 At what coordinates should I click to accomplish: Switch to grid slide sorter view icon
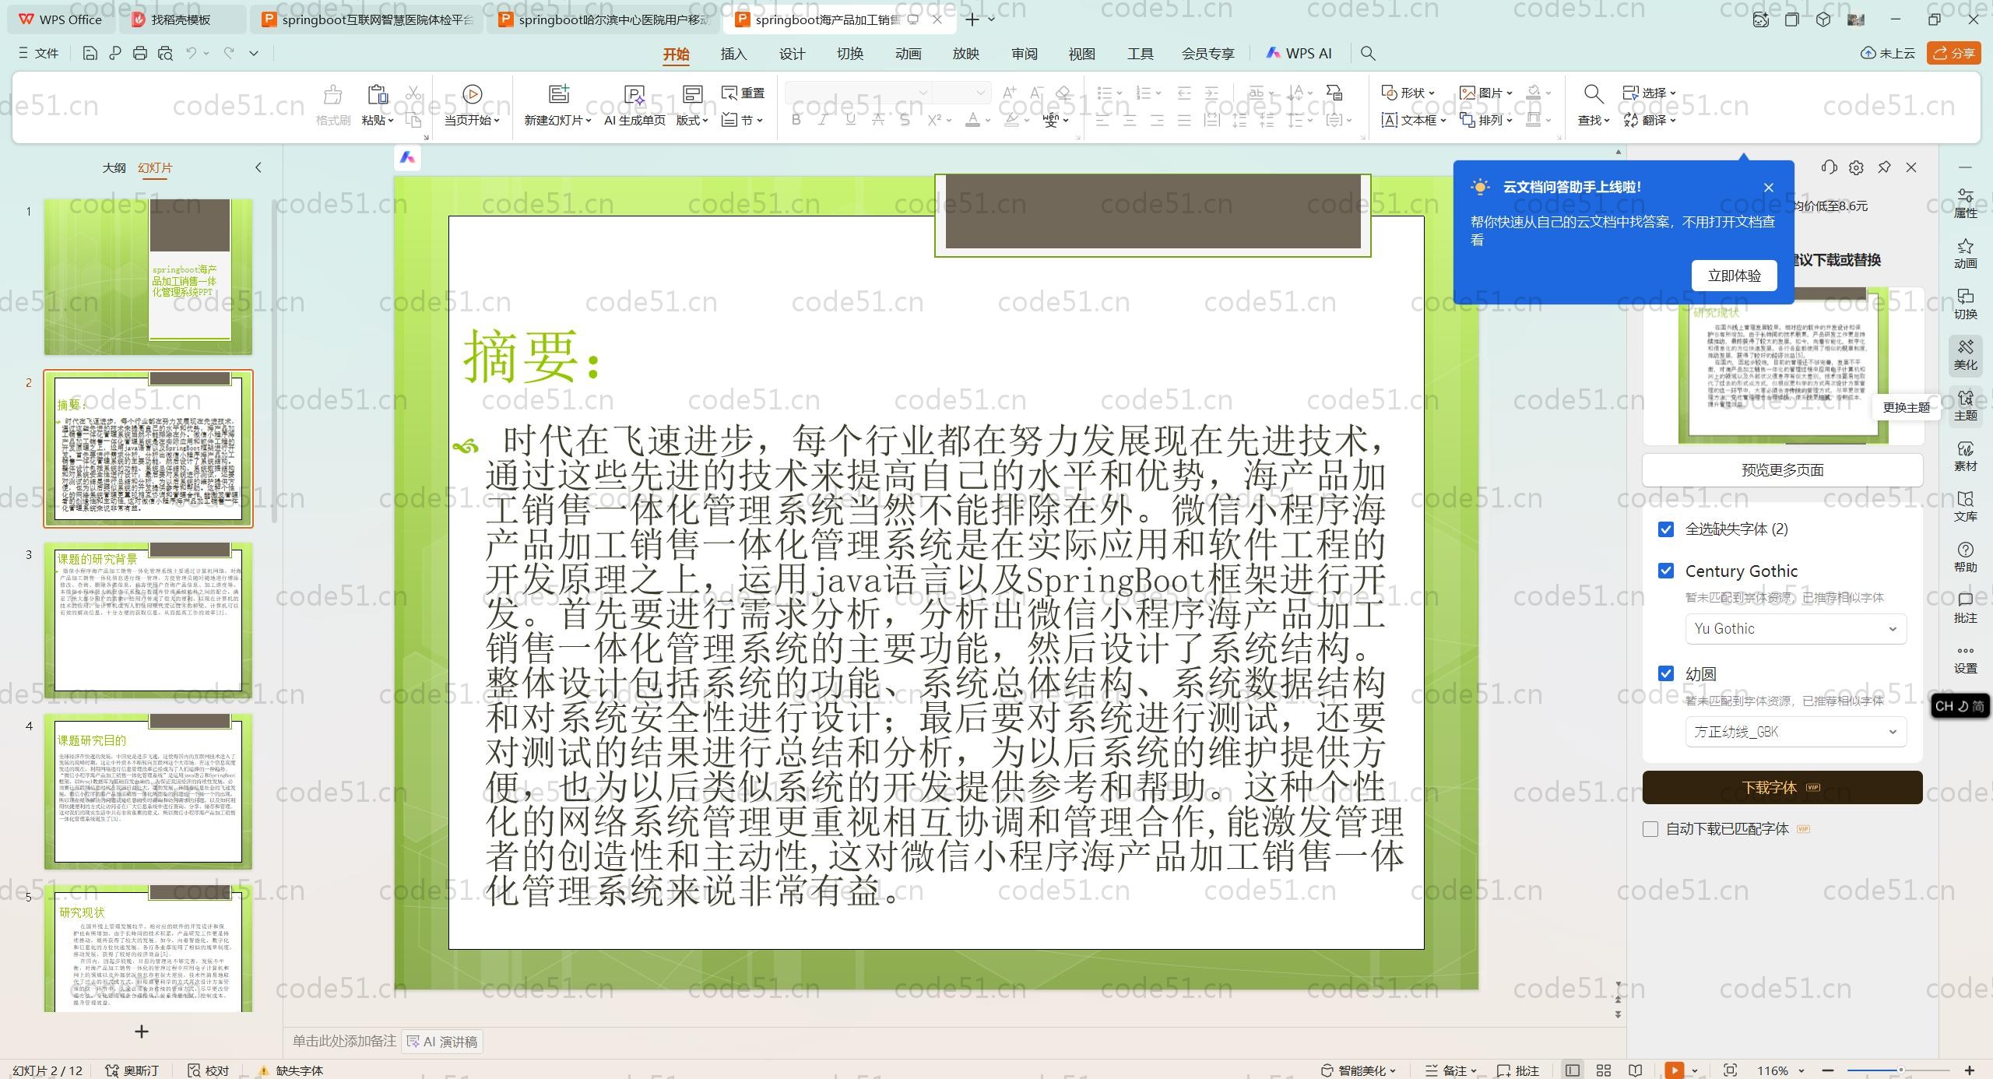pos(1604,1070)
